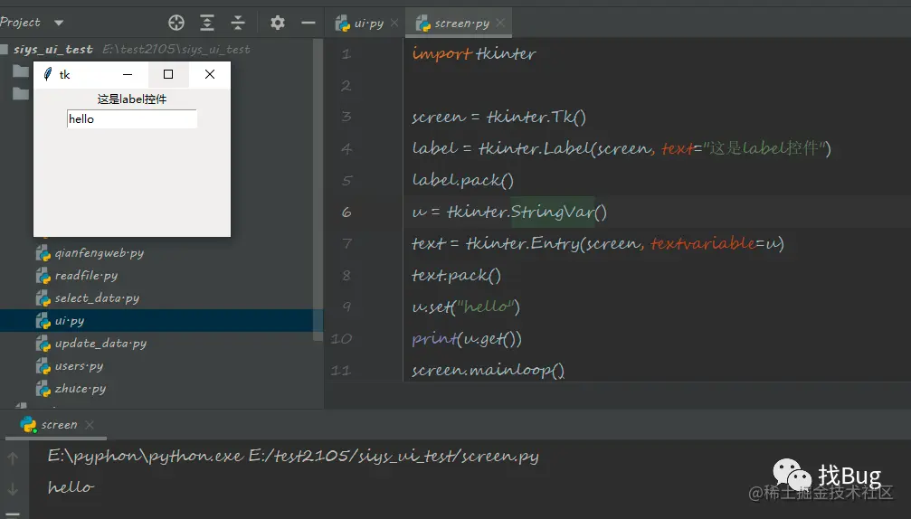Open Project panel settings gear
This screenshot has width=911, height=519.
(278, 23)
